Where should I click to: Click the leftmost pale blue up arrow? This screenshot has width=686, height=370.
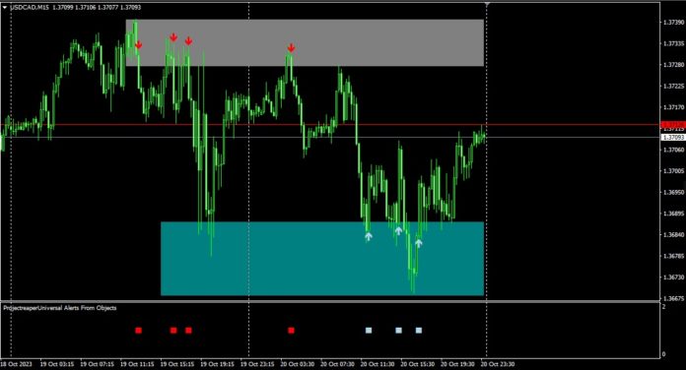click(x=369, y=236)
